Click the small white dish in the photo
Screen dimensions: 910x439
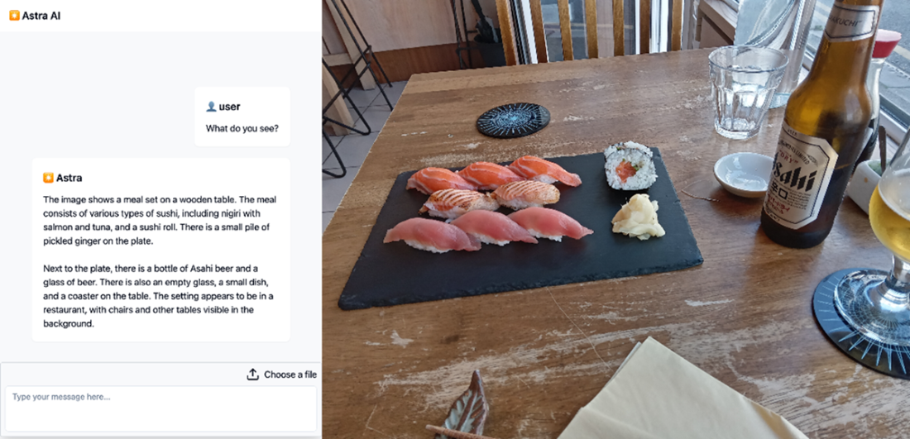[x=744, y=174]
